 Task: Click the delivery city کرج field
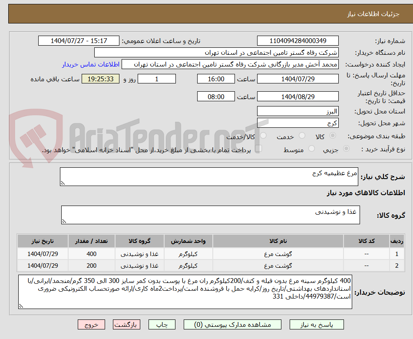coord(297,123)
